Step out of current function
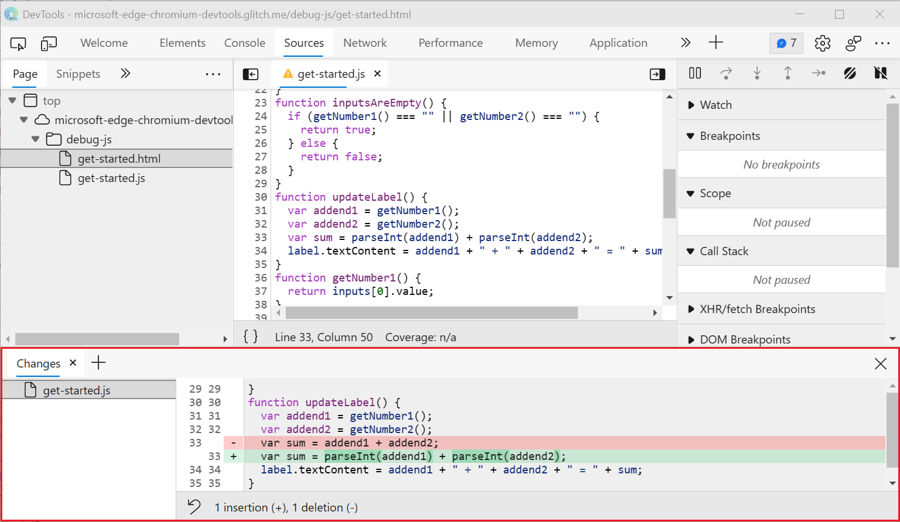Image resolution: width=900 pixels, height=522 pixels. coord(788,73)
